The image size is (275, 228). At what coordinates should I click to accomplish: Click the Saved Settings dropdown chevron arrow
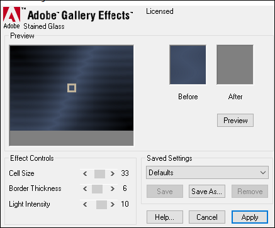click(263, 173)
